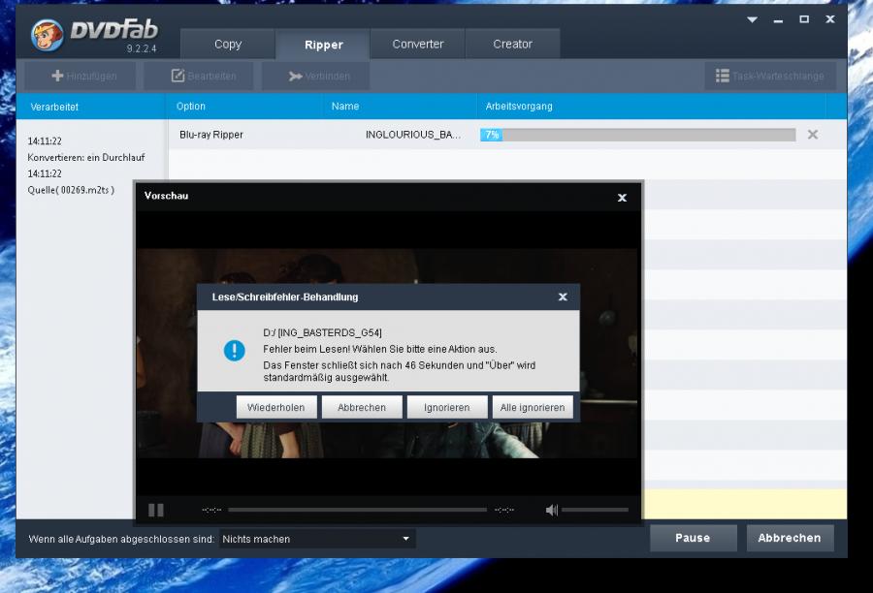Screen dimensions: 873x593
Task: Remove the Blu-ray Ripper task with X
Action: (813, 134)
